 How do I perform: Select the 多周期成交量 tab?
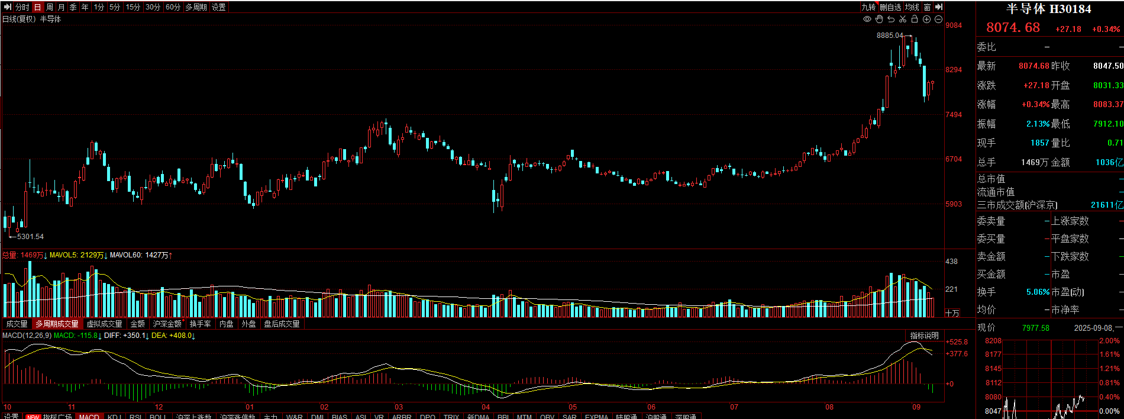pyautogui.click(x=57, y=324)
